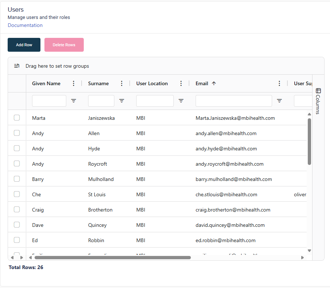The image size is (330, 288).
Task: Open the Email column three-dot menu
Action: click(x=279, y=83)
